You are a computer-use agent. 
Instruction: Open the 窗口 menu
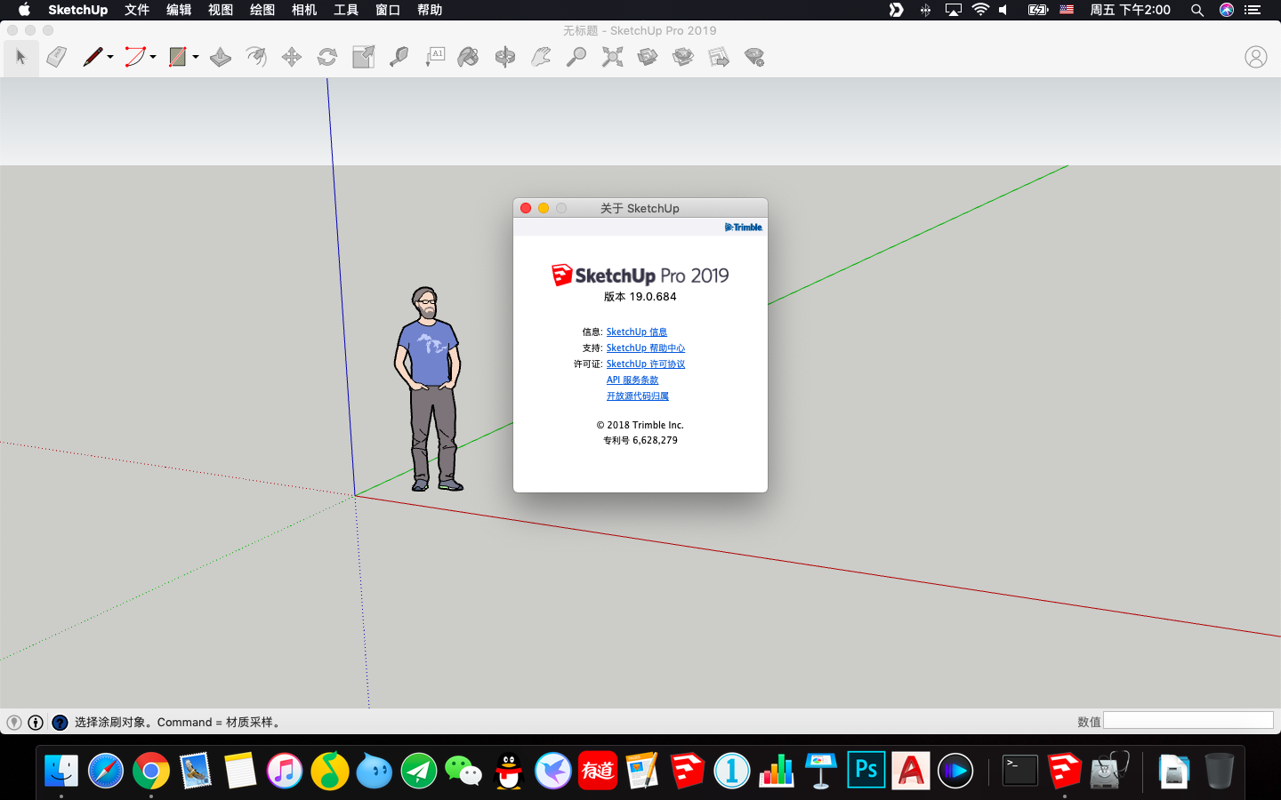pyautogui.click(x=388, y=10)
